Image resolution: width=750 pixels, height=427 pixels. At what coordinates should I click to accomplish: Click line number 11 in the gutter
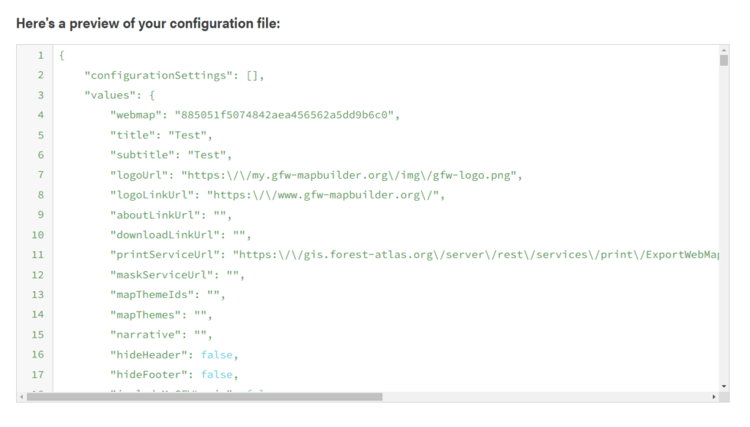pyautogui.click(x=38, y=255)
